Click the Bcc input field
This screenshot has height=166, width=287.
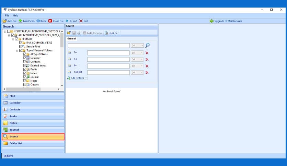pyautogui.click(x=108, y=66)
